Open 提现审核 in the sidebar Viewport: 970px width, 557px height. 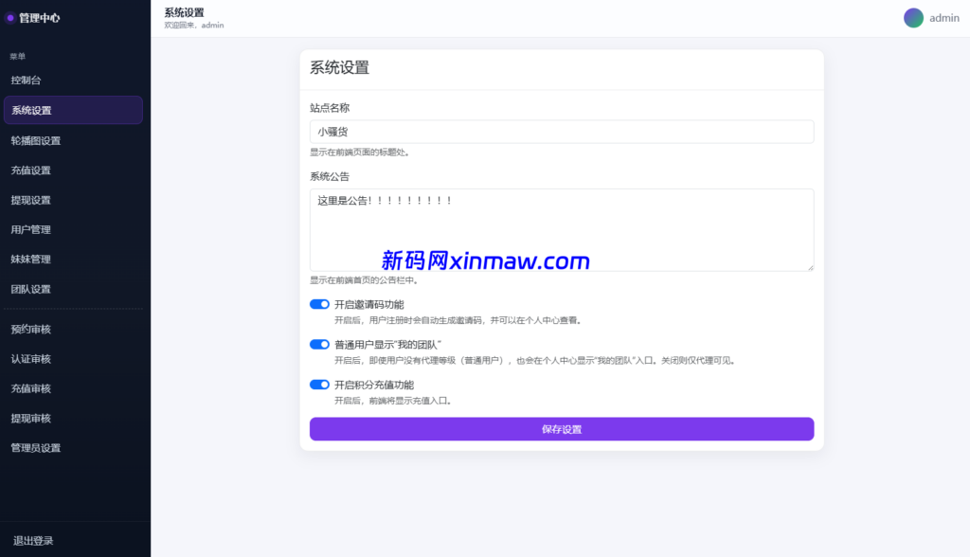point(73,419)
